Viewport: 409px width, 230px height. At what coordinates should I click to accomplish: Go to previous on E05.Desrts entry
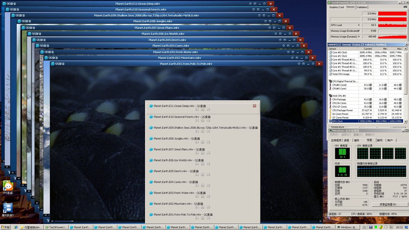pyautogui.click(x=197, y=175)
